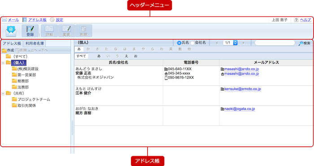
Task: Collapse the (個人) folder tree
Action: pyautogui.click(x=3, y=63)
